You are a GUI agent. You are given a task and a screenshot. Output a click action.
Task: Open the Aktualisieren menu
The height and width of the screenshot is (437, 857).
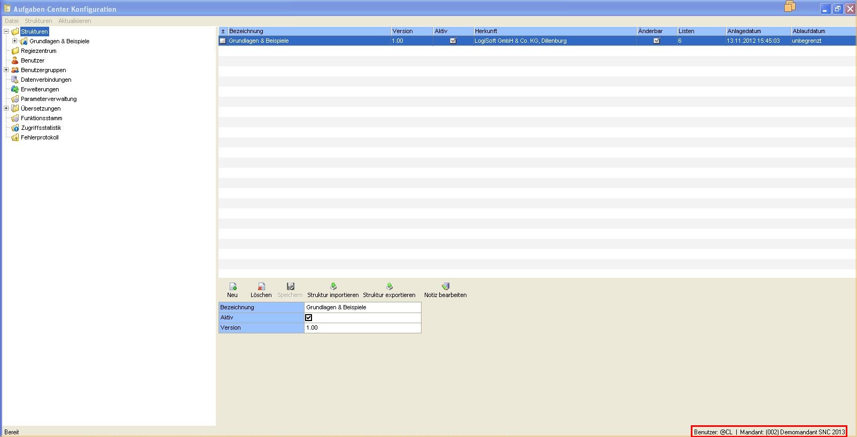(x=75, y=21)
